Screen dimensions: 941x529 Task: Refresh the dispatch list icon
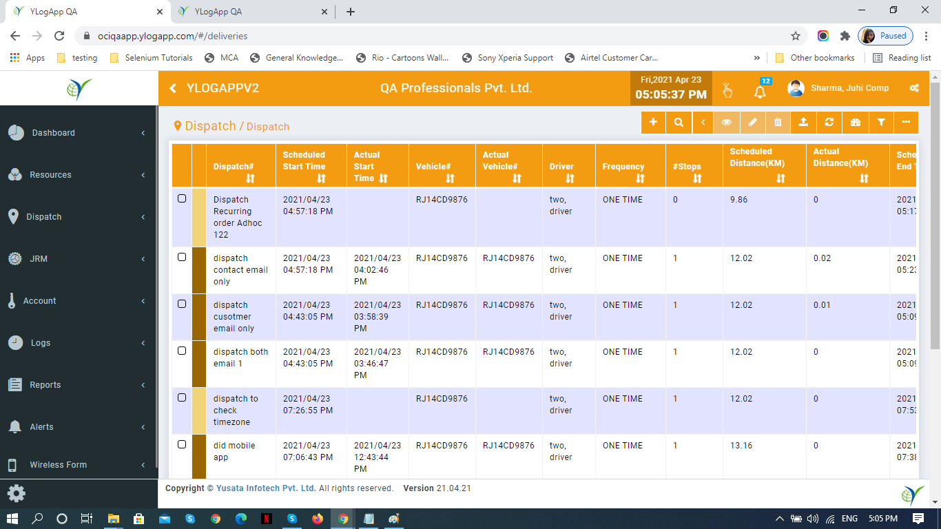pyautogui.click(x=829, y=123)
